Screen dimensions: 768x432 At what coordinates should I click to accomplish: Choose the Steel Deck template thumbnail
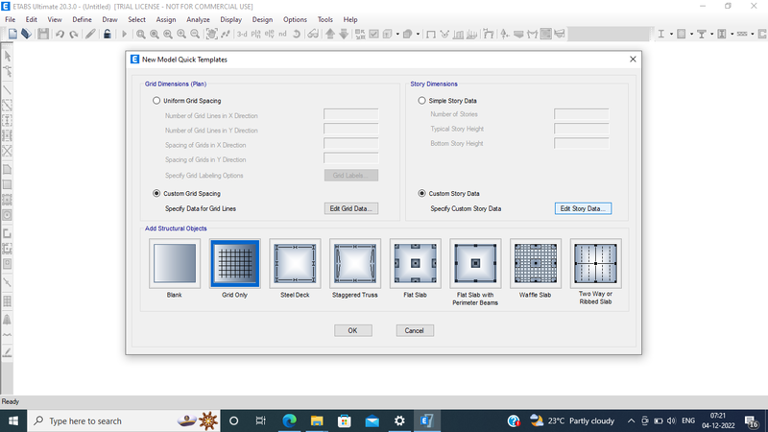tap(295, 263)
